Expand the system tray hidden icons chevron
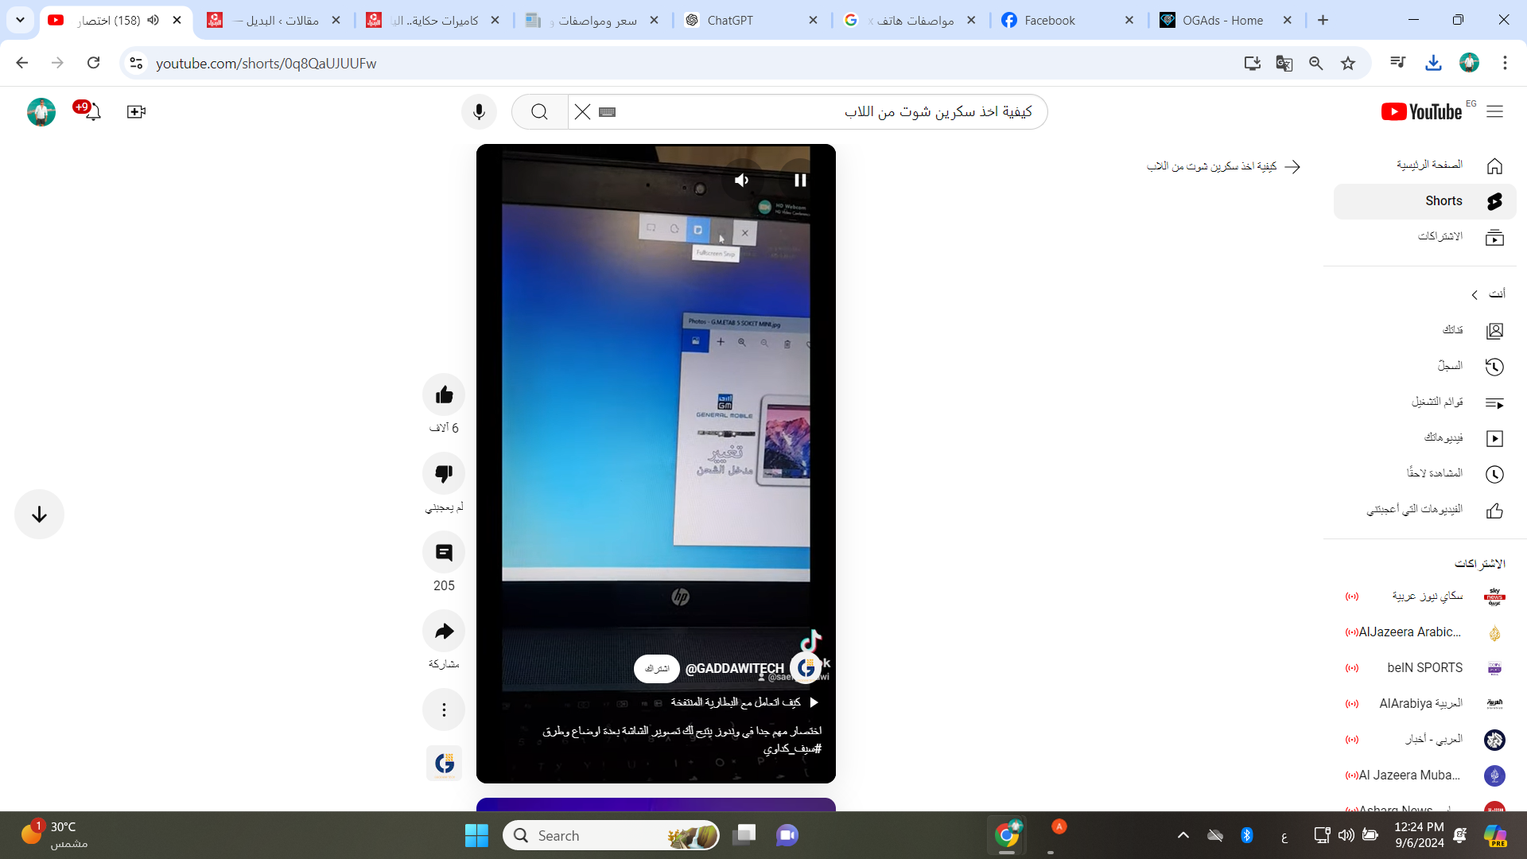1527x859 pixels. 1183,835
